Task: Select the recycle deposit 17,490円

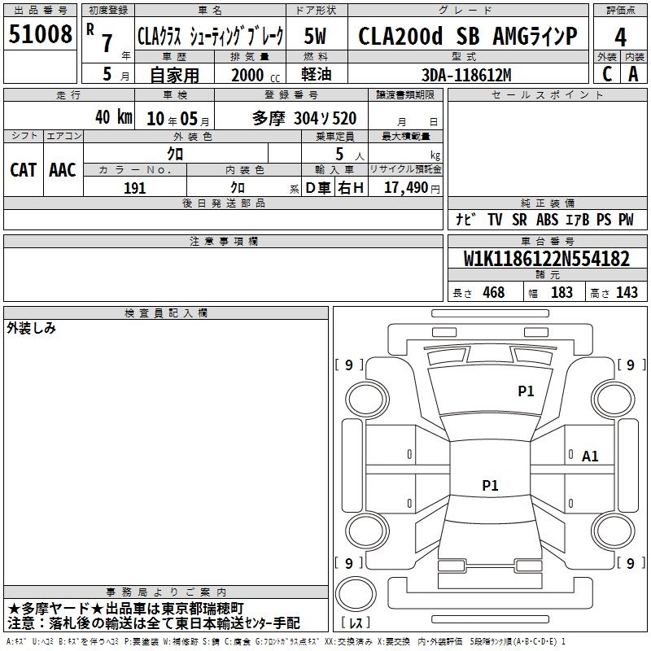Action: click(412, 188)
